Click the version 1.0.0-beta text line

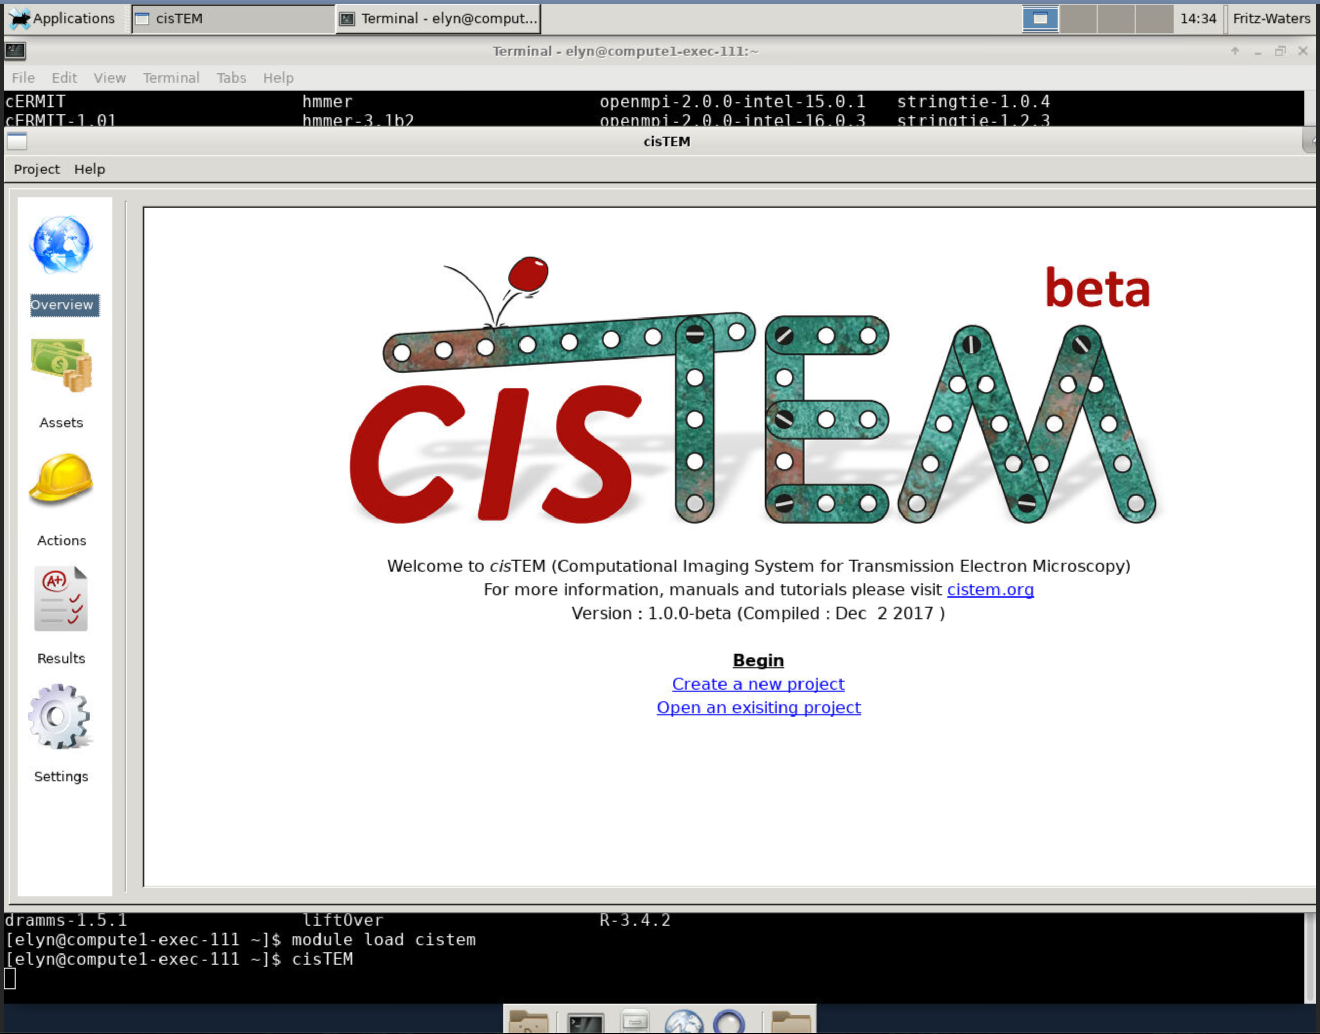point(758,613)
